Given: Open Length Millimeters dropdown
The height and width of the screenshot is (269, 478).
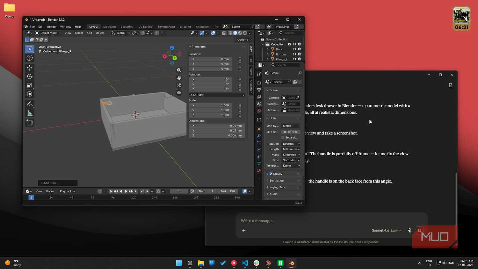Looking at the screenshot, I should coord(291,149).
